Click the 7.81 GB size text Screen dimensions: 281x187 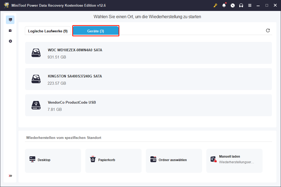pos(55,109)
